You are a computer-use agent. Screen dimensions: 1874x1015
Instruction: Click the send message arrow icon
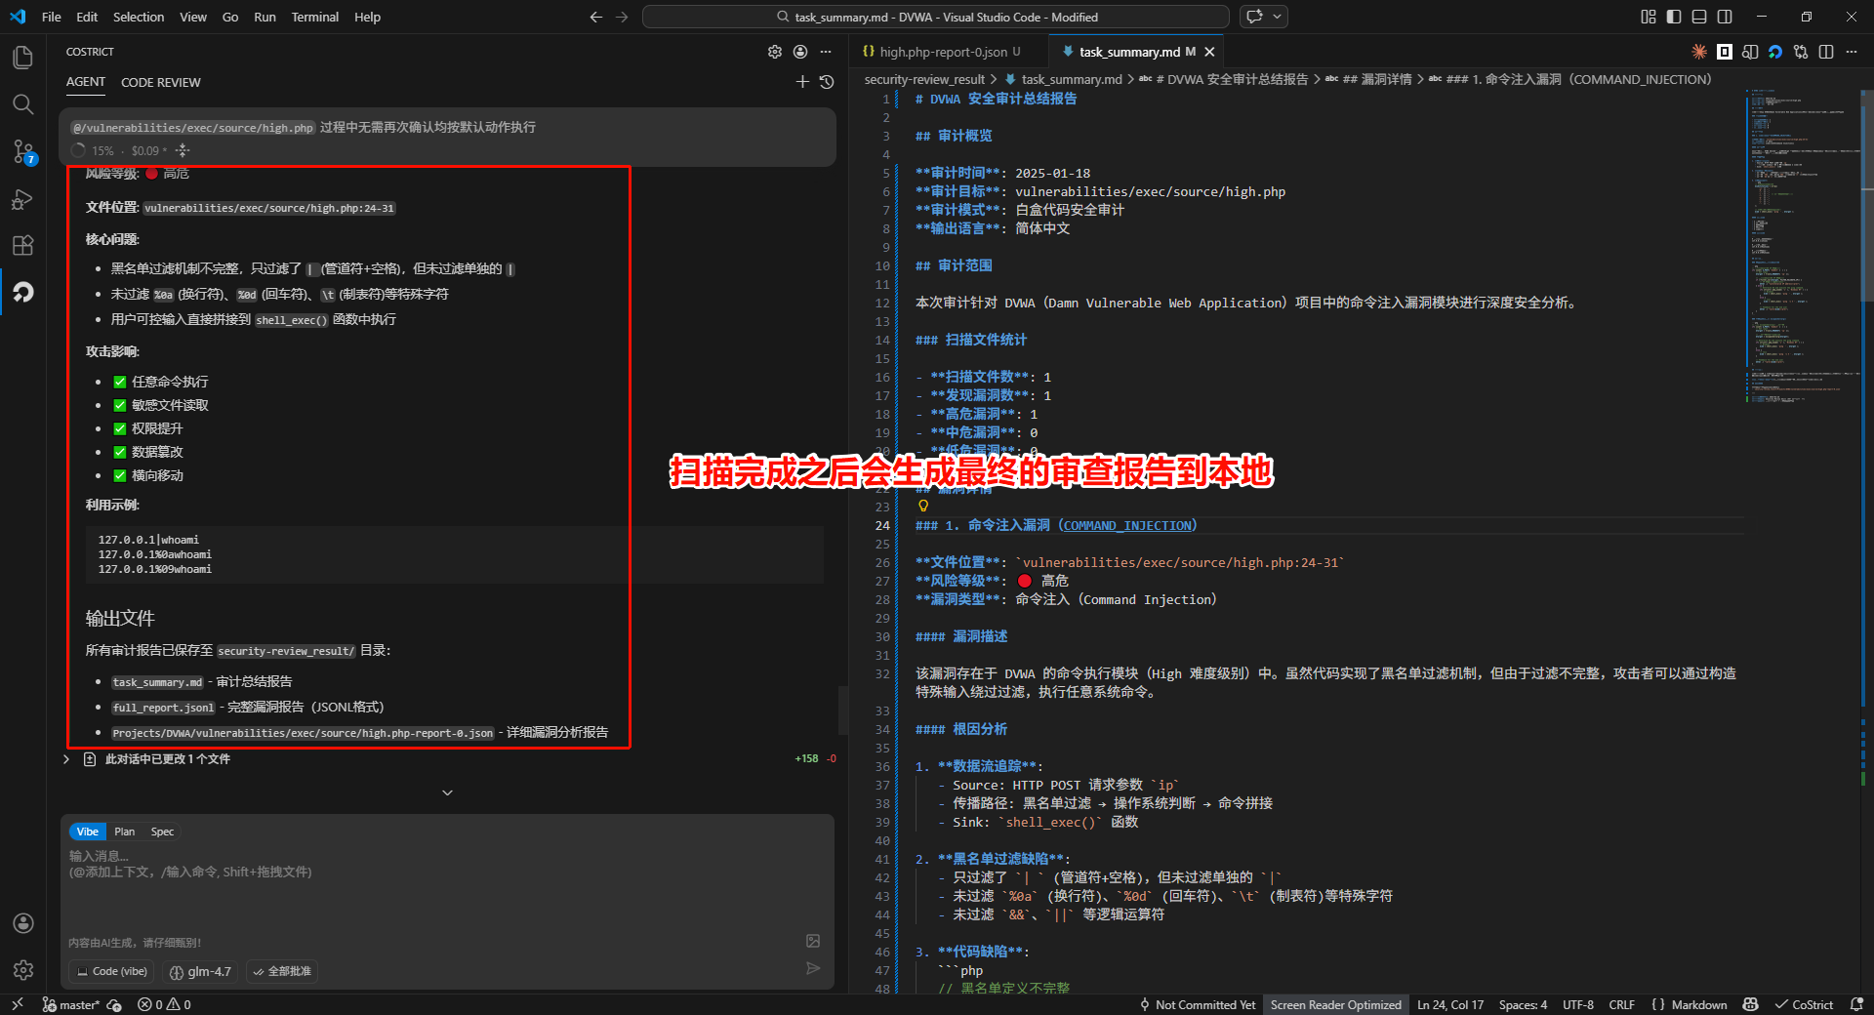[813, 968]
